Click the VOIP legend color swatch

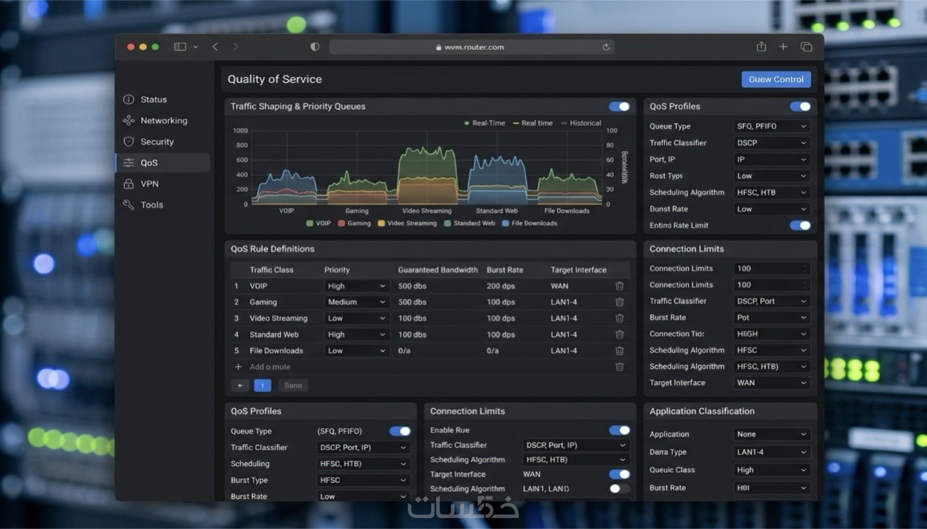pos(310,223)
